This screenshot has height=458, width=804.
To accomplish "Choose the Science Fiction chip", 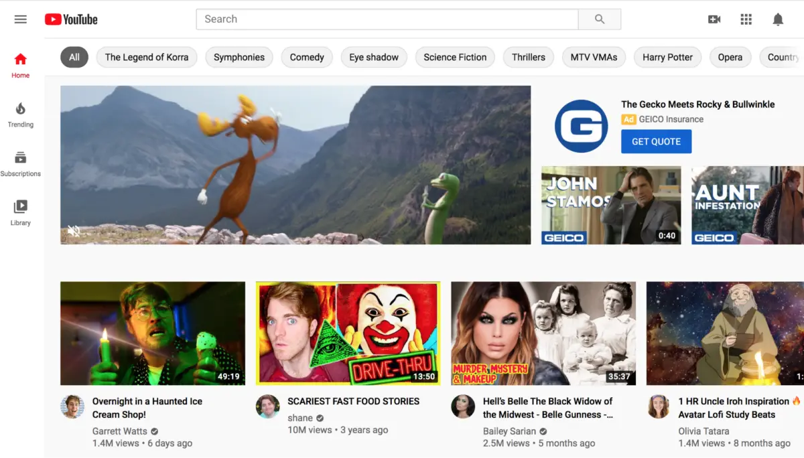I will (x=455, y=58).
